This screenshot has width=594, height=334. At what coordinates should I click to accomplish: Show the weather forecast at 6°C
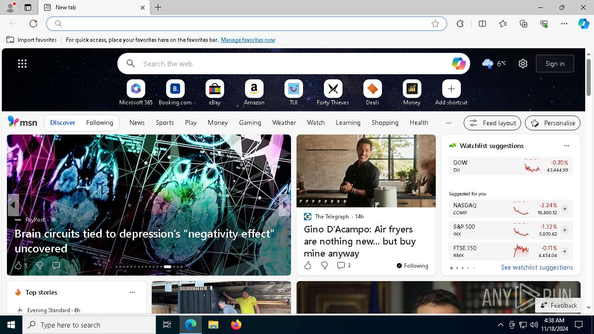coord(494,64)
